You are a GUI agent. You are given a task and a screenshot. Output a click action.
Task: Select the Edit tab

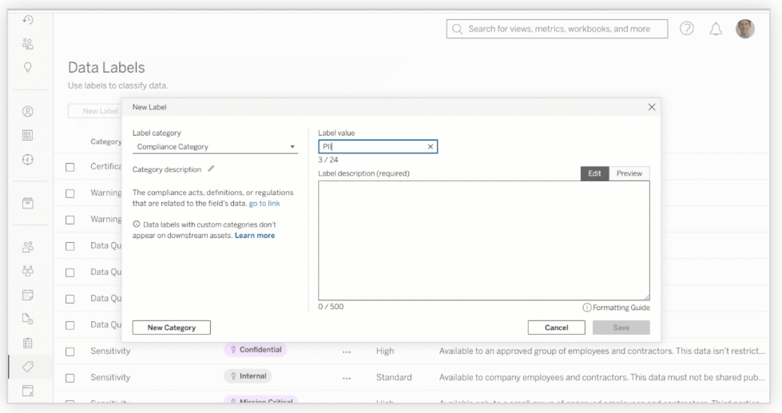click(594, 173)
